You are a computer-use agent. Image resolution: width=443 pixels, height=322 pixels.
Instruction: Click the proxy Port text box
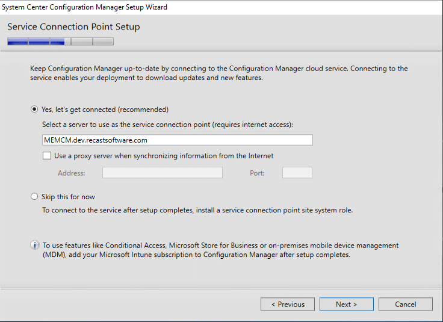click(297, 173)
